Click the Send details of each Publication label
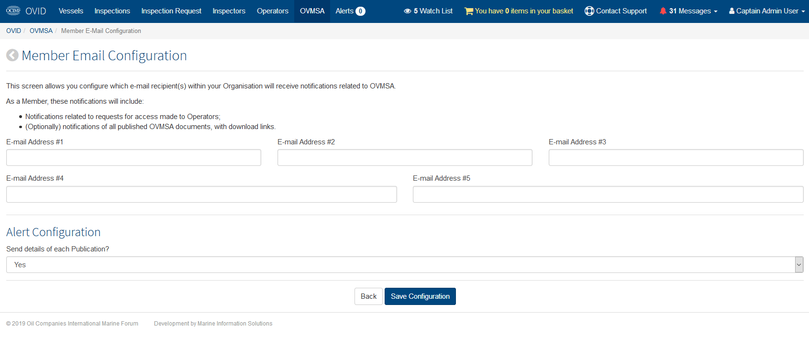Screen dimensions: 809x359 coord(57,249)
